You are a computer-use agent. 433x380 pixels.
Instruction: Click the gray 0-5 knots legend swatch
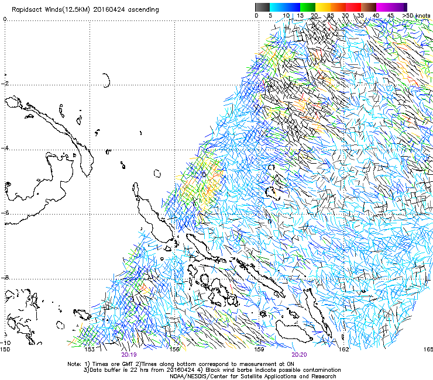tap(262, 7)
